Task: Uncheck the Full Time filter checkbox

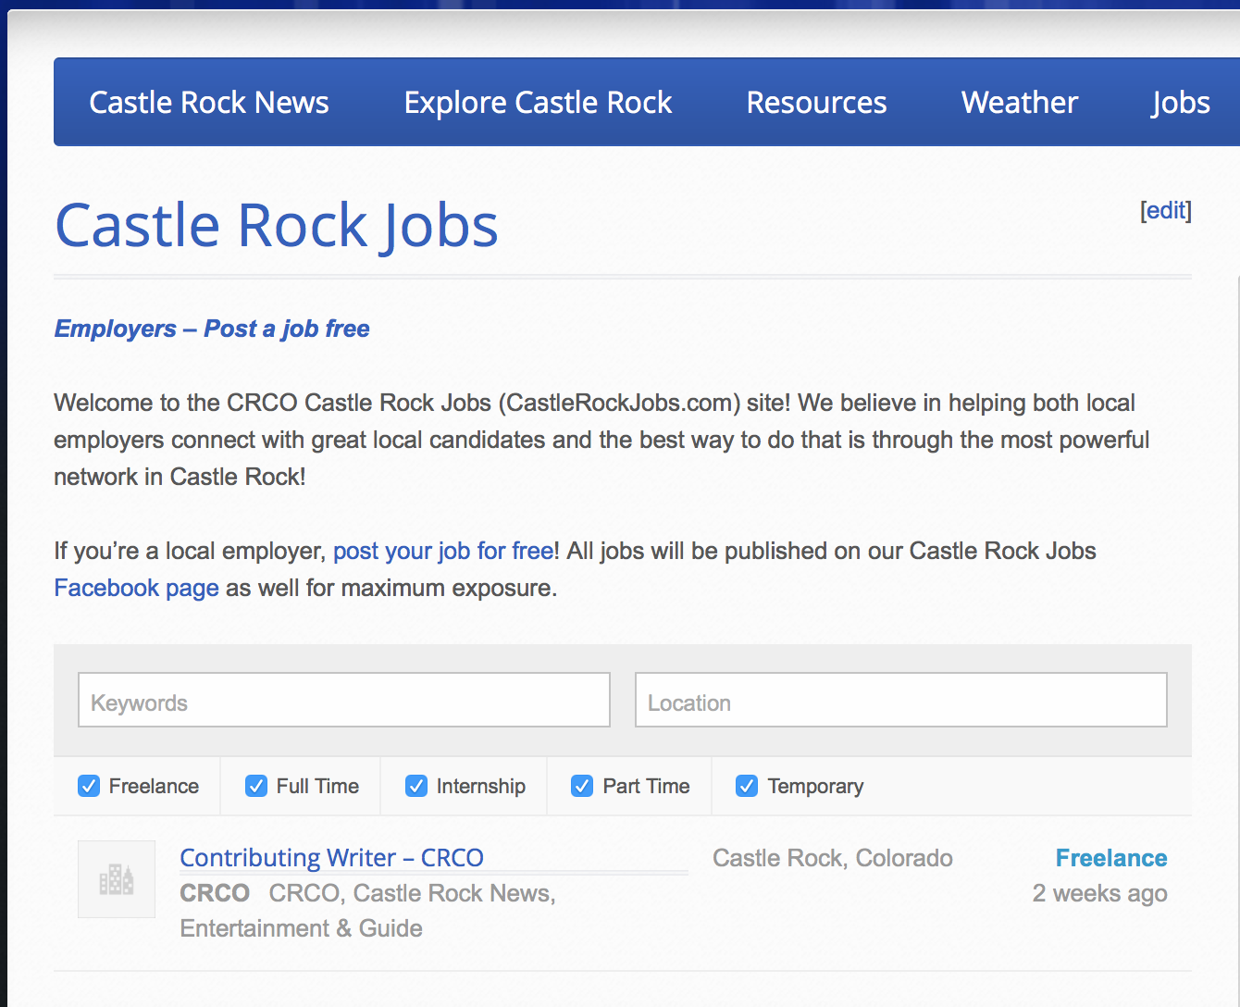Action: click(x=256, y=786)
